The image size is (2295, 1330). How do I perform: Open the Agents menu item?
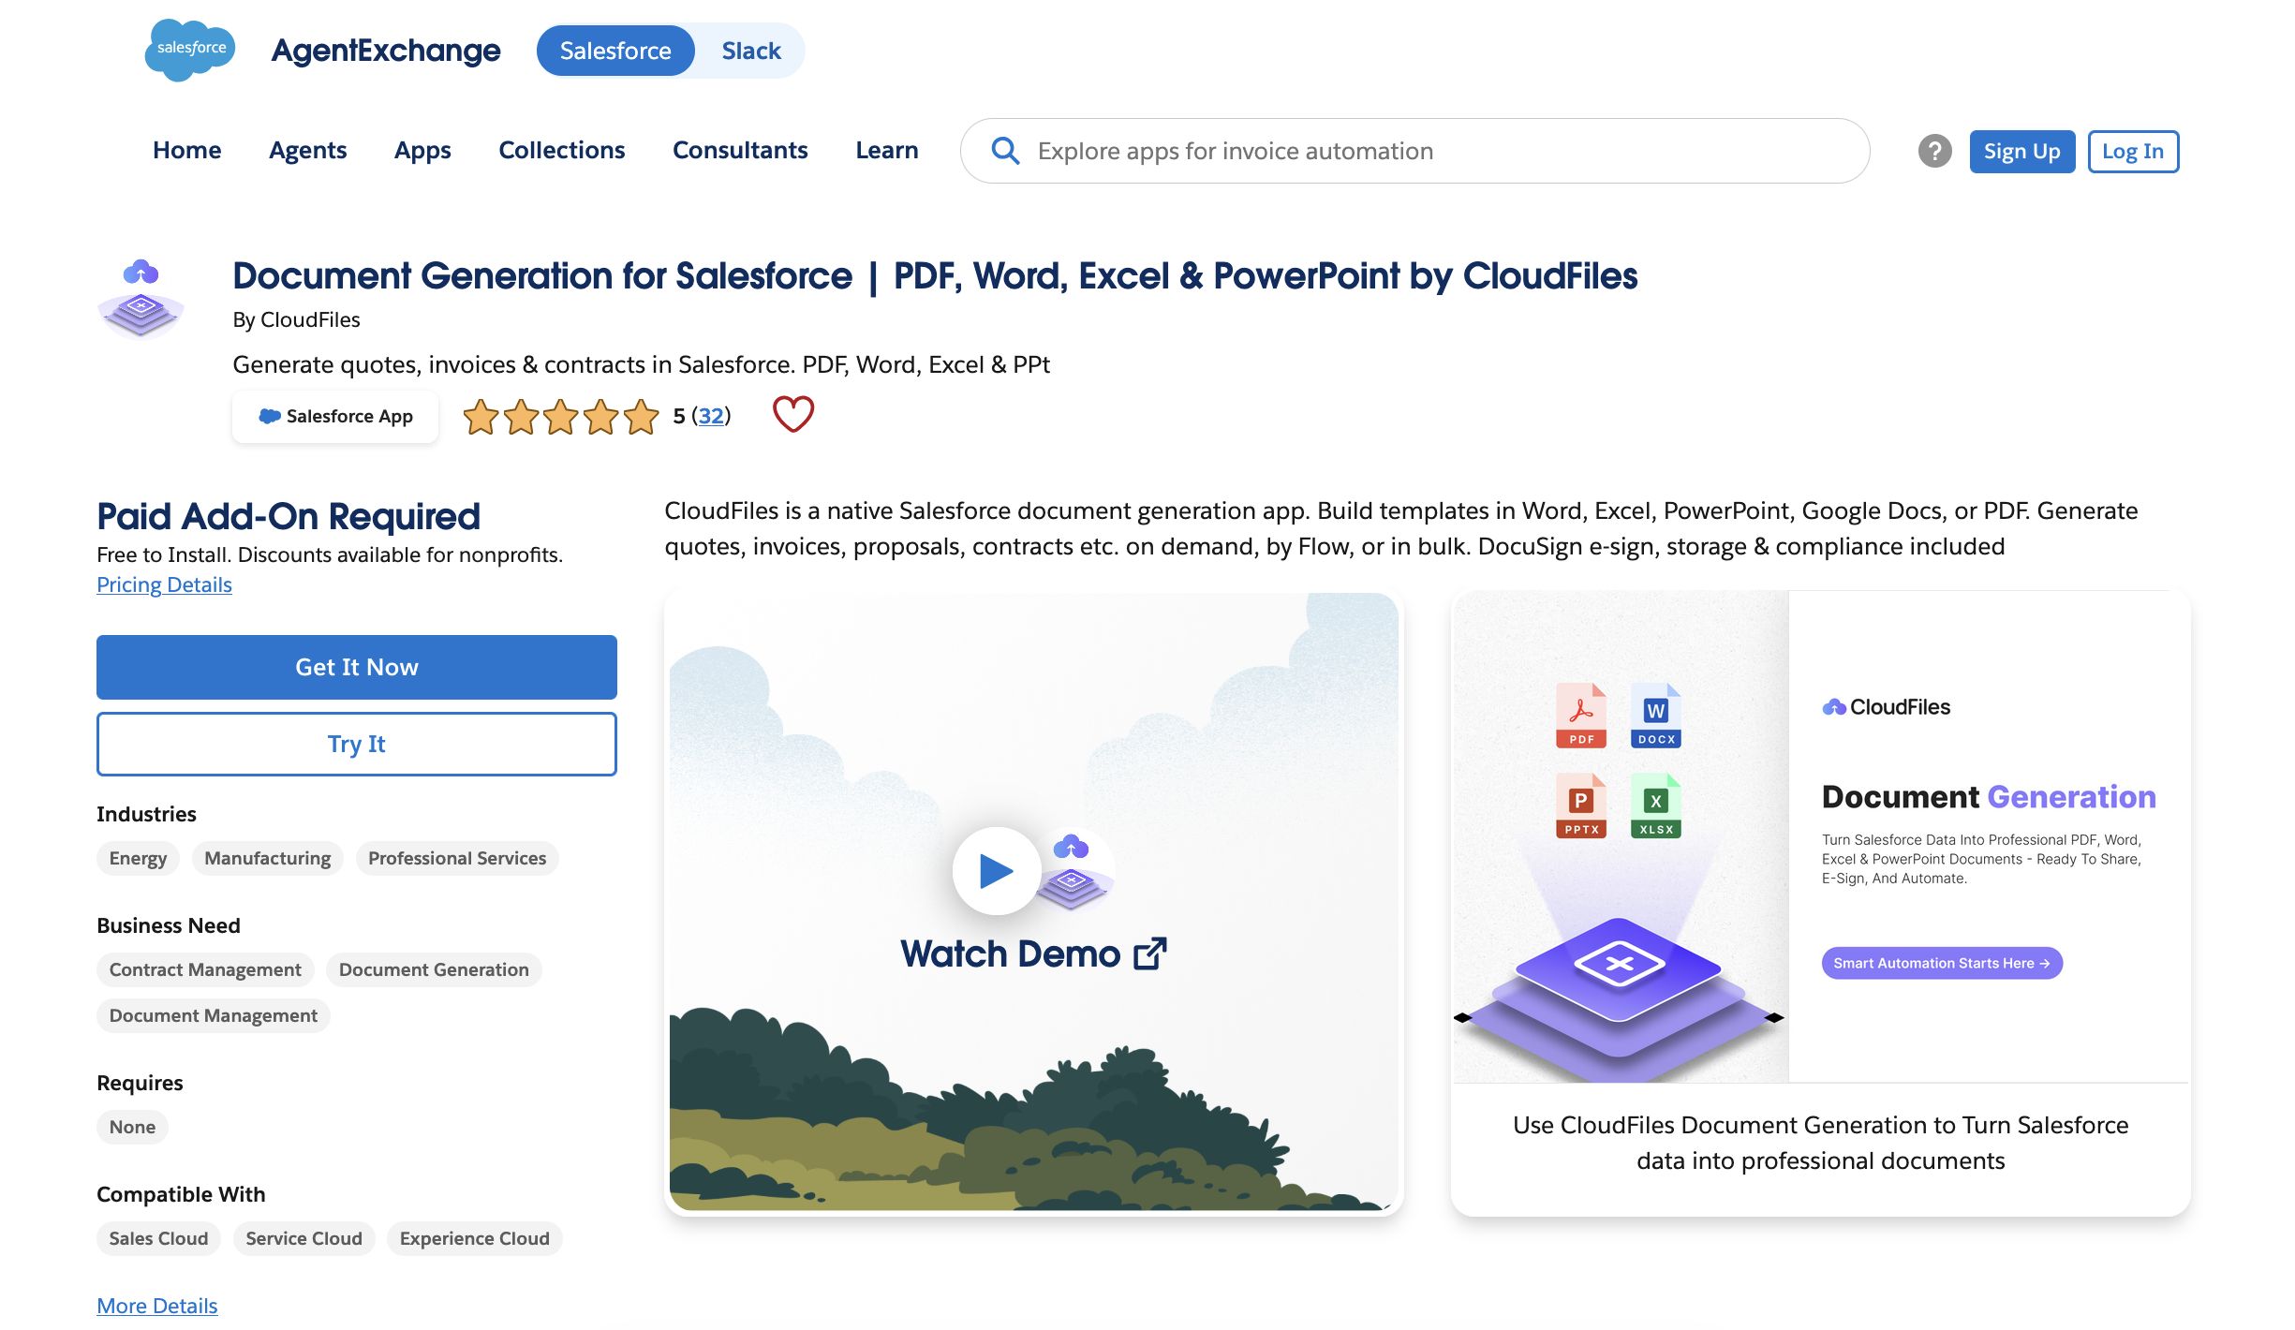pos(308,150)
